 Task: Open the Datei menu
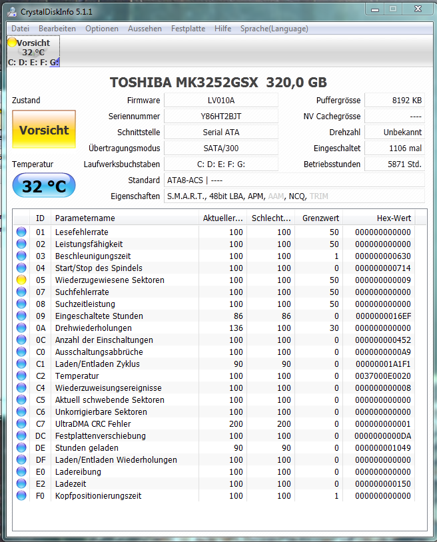pos(20,29)
